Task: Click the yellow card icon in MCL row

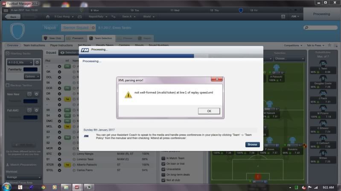Action: pyautogui.click(x=67, y=126)
